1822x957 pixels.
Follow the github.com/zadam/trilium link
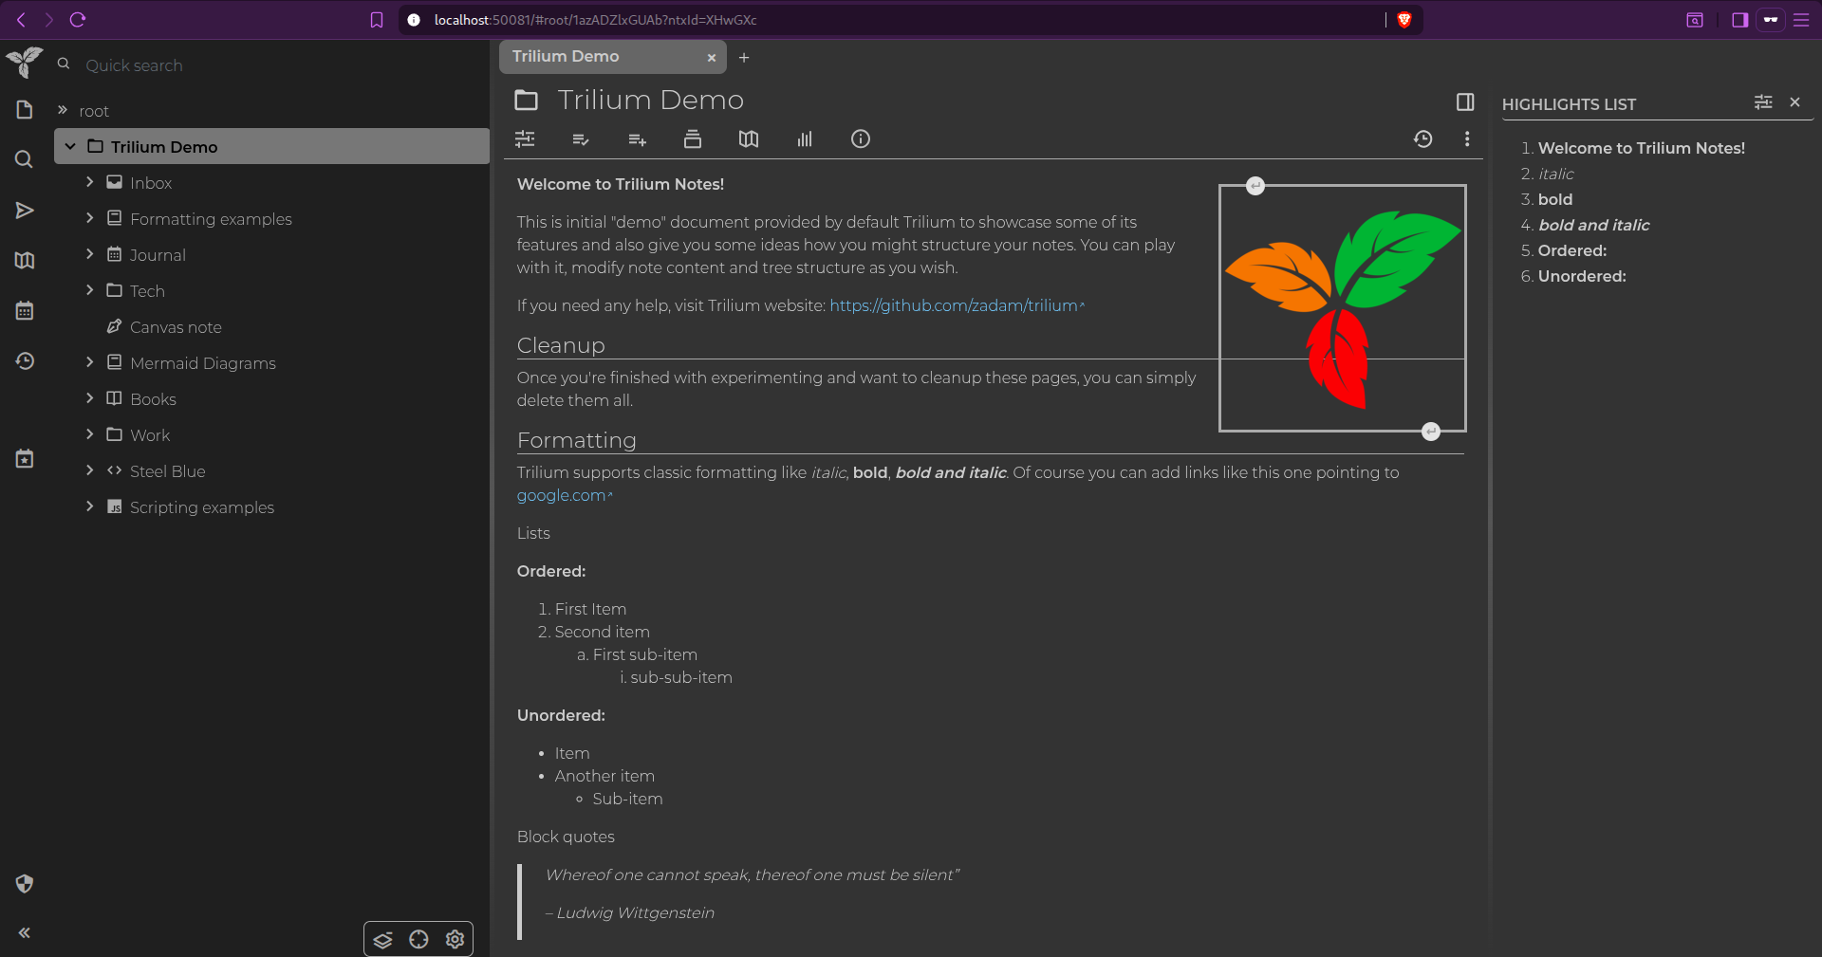click(x=956, y=305)
